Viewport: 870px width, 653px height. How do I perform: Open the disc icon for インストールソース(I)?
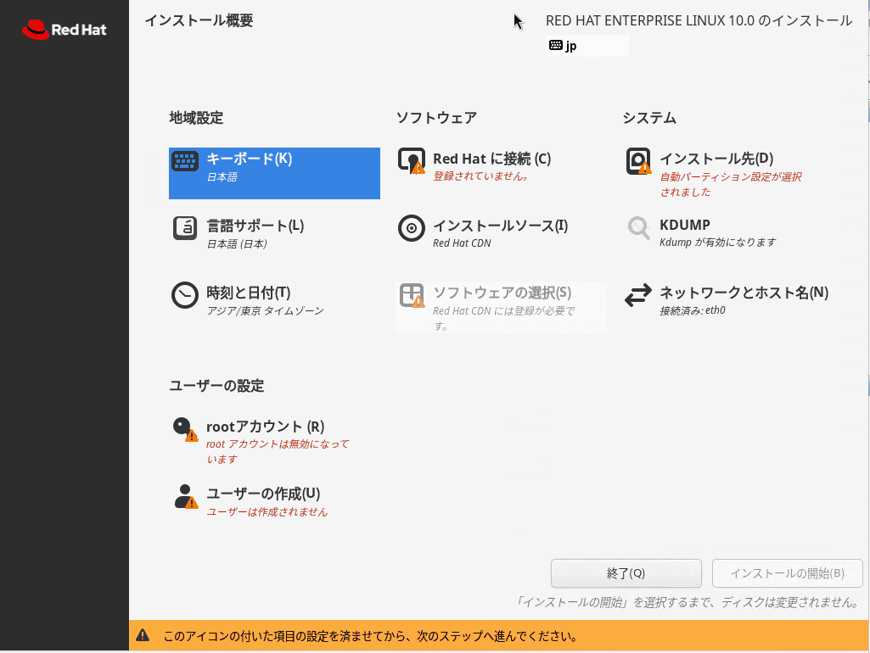(411, 228)
